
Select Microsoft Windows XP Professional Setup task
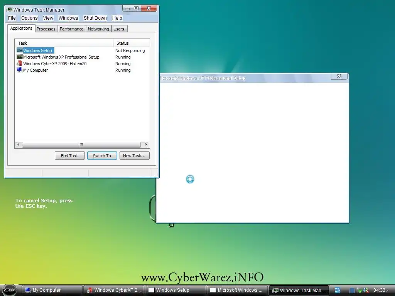[61, 57]
